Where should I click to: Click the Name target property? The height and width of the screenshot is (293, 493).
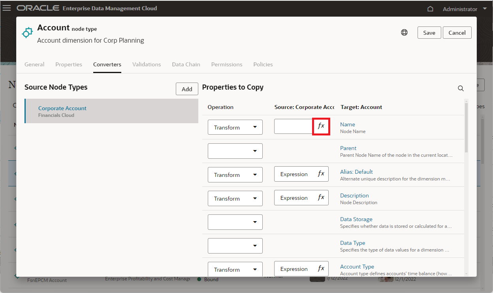click(x=348, y=124)
